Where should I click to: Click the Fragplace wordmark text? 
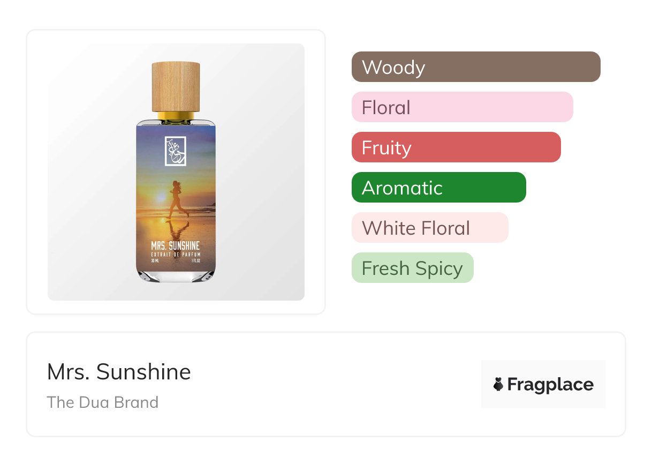(x=550, y=385)
